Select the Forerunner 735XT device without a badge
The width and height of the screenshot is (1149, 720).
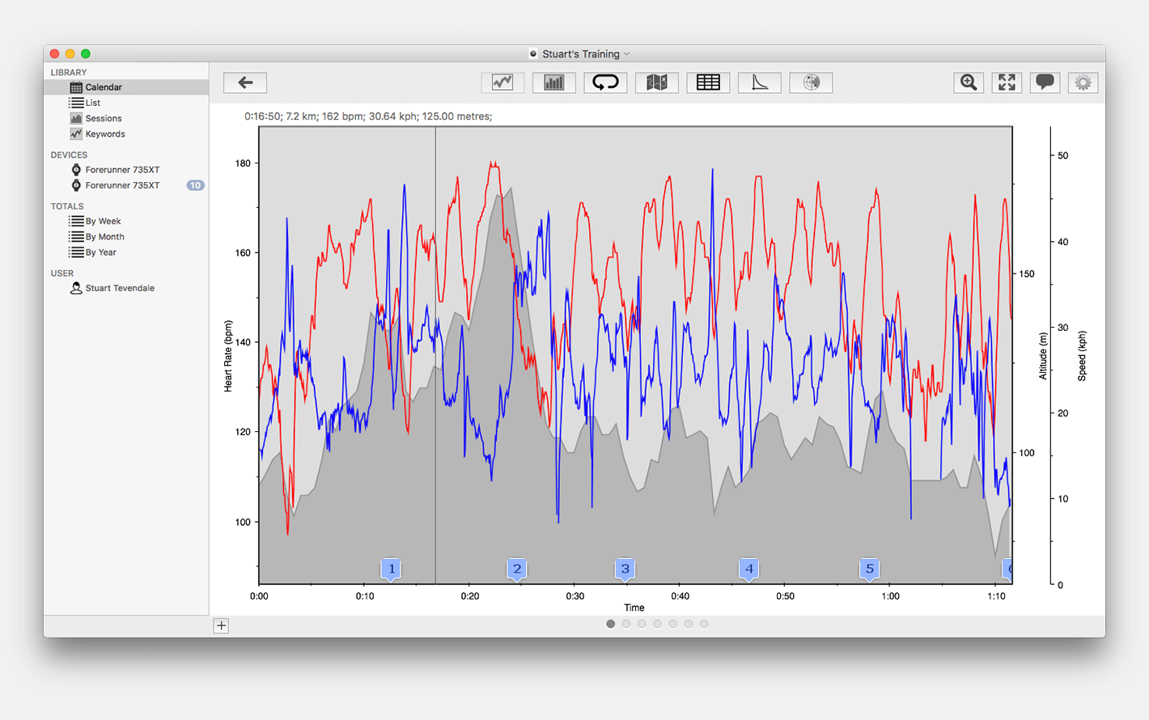(x=126, y=170)
